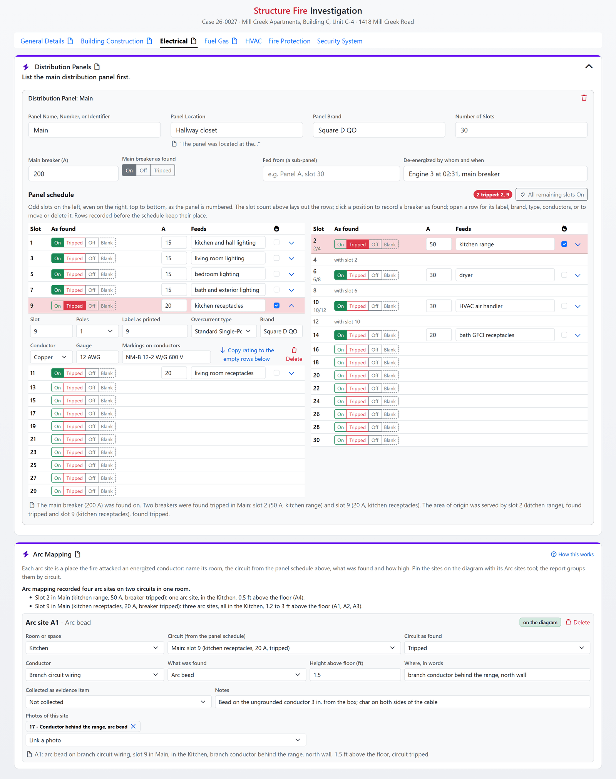616x779 pixels.
Task: Collapse the Distribution Panels section chevron
Action: pyautogui.click(x=589, y=67)
